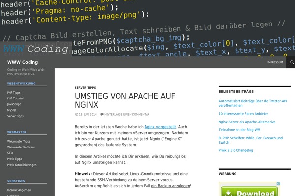Open the Internet Allgemein category

[x=19, y=190]
